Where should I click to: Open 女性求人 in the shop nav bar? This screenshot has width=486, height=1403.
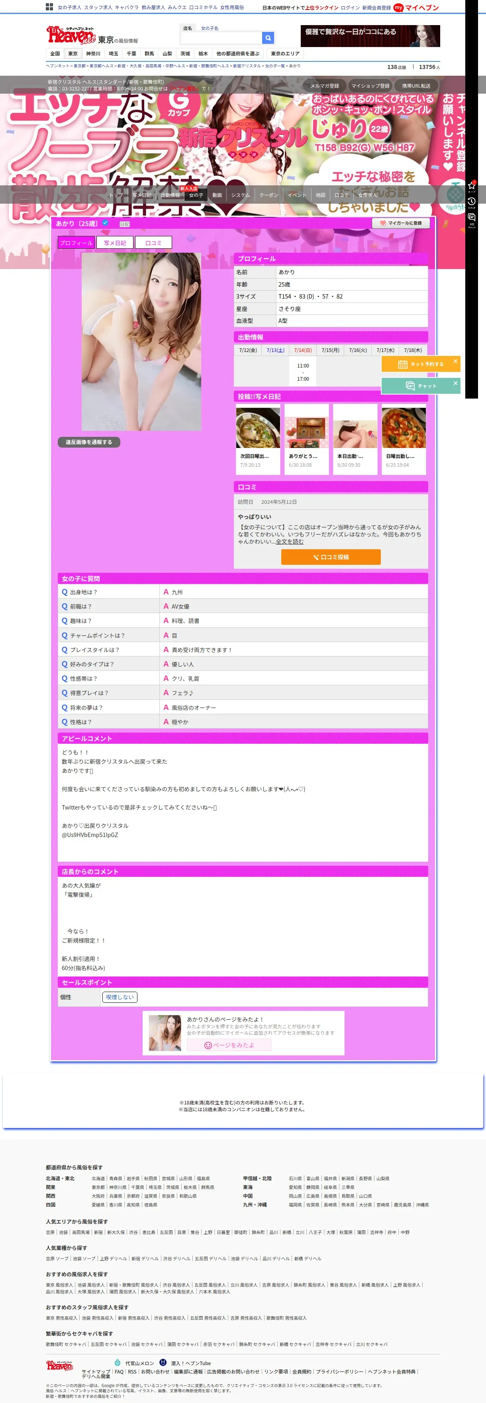pos(367,195)
